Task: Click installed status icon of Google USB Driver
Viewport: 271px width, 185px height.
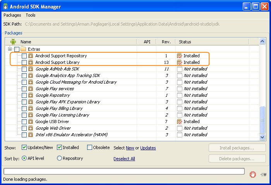Action: [x=180, y=122]
